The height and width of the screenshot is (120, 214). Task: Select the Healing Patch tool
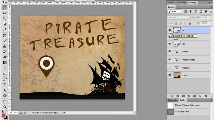[x=5, y=35]
